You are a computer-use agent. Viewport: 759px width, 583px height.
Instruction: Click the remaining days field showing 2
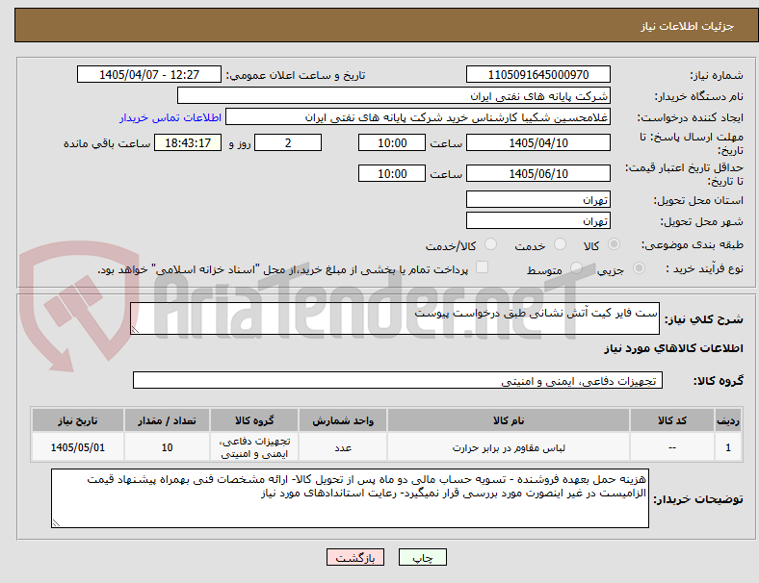288,142
